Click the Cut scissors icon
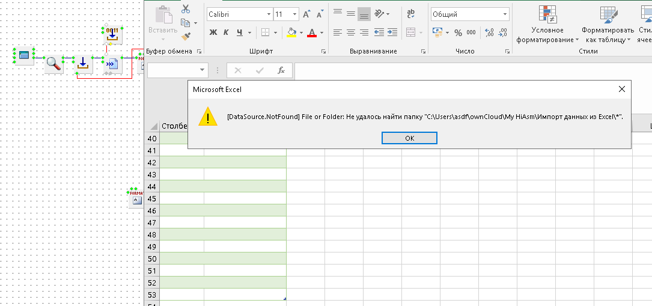 coord(185,10)
